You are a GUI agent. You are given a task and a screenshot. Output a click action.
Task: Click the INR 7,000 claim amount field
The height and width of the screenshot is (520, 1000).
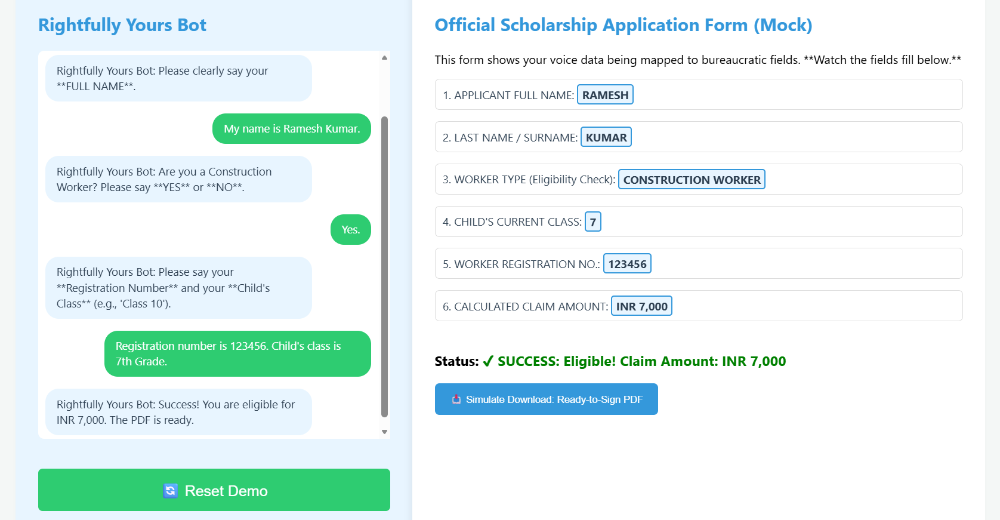(641, 306)
